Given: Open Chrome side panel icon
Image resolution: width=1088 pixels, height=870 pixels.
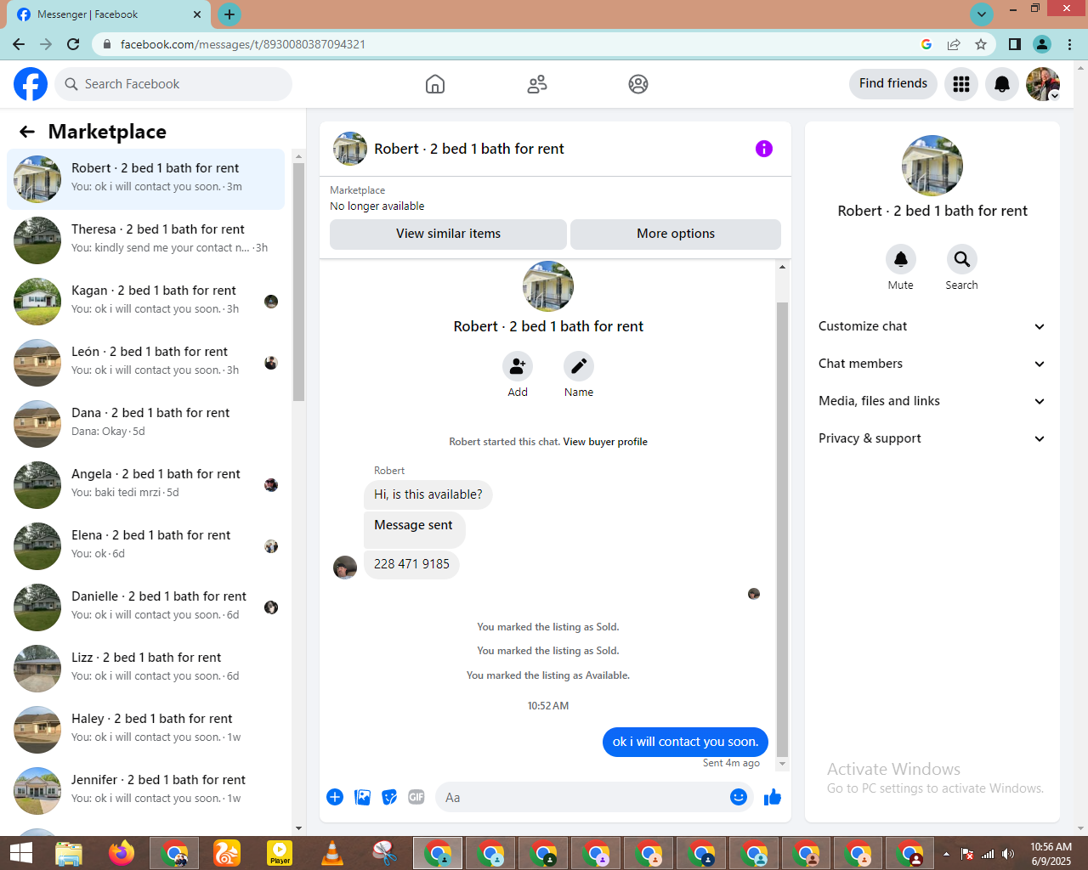Looking at the screenshot, I should coord(1015,44).
